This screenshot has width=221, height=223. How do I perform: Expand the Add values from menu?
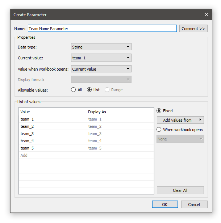(x=180, y=120)
